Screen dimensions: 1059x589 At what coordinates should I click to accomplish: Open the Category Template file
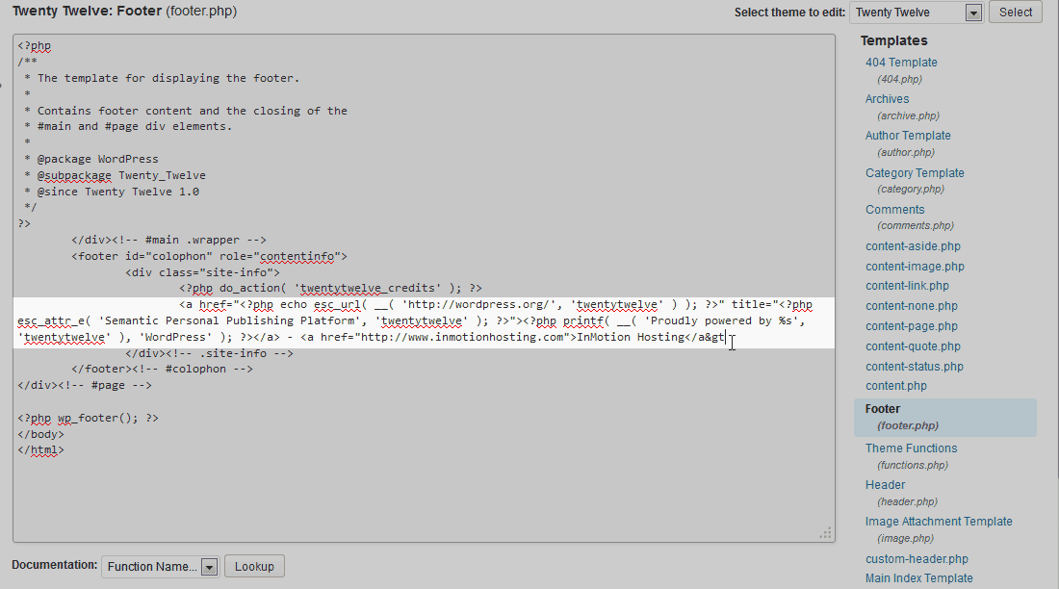[x=914, y=173]
